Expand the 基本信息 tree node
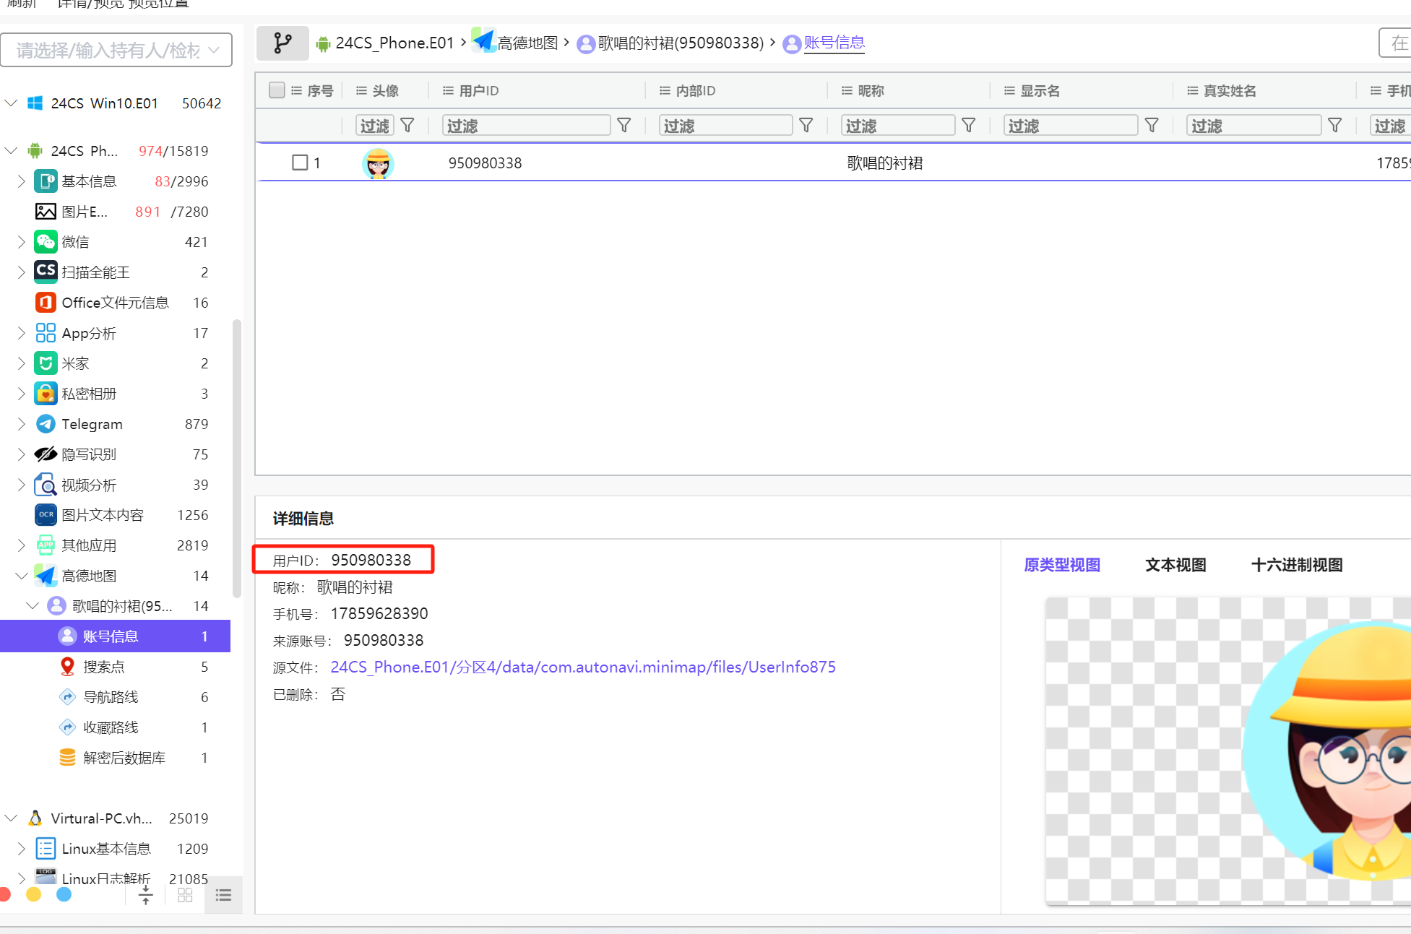This screenshot has width=1411, height=934. tap(21, 181)
